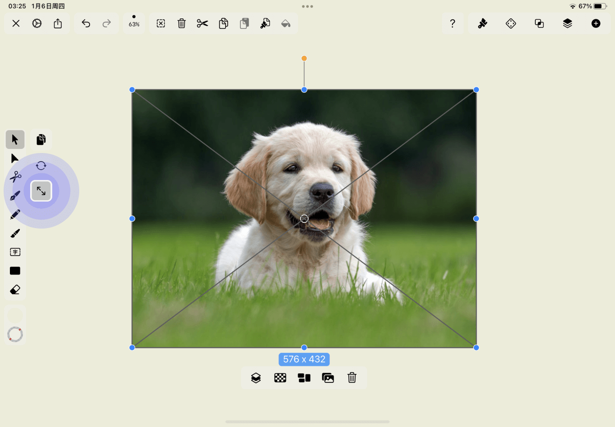Redo the last undone action

(107, 23)
